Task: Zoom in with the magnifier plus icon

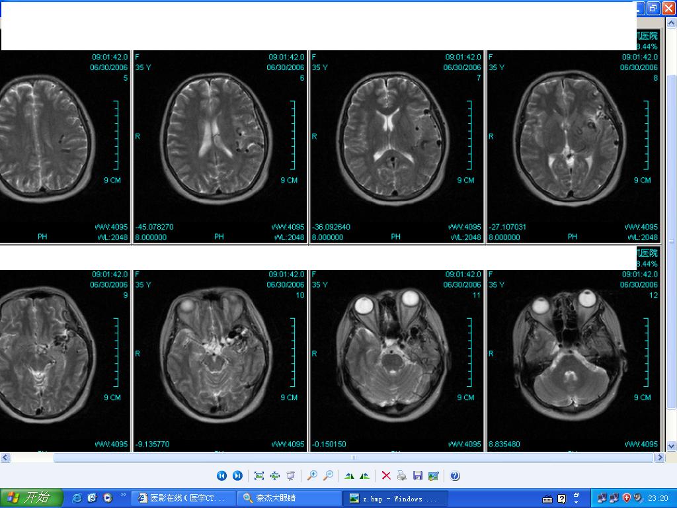Action: pos(312,476)
